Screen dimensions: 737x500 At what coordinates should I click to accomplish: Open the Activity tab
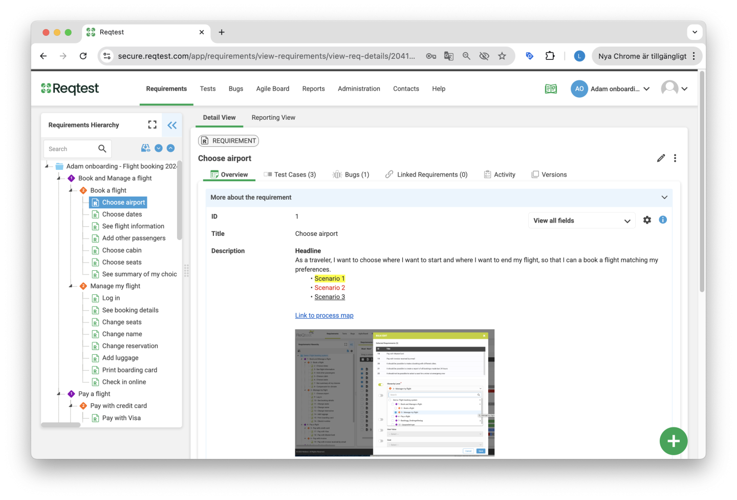tap(500, 175)
